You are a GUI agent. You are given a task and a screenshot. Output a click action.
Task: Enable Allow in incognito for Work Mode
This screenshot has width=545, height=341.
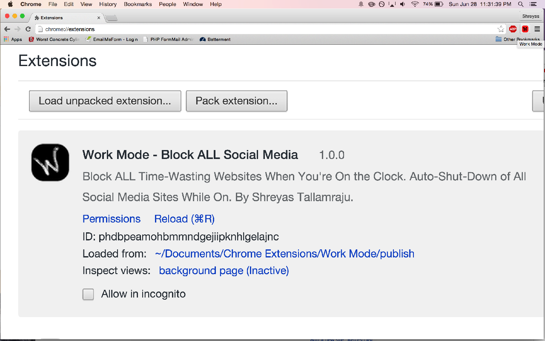(x=88, y=294)
